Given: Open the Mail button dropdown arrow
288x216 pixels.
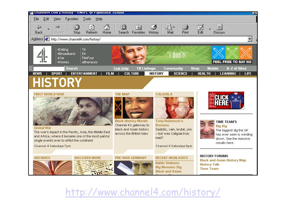Looking at the screenshot, I should tap(174, 27).
